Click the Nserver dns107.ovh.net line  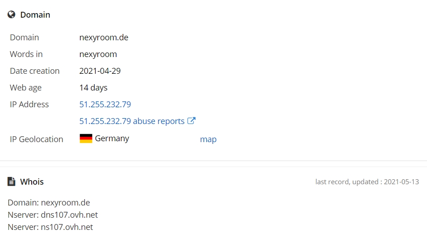(53, 215)
